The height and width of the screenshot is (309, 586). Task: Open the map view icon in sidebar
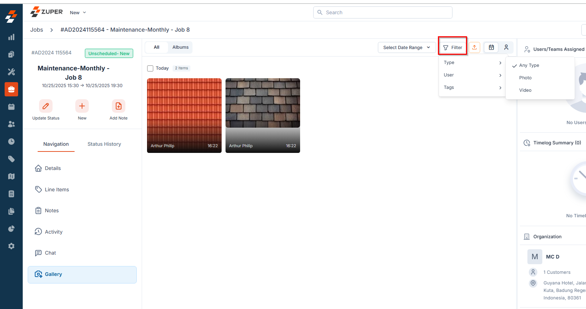(11, 176)
